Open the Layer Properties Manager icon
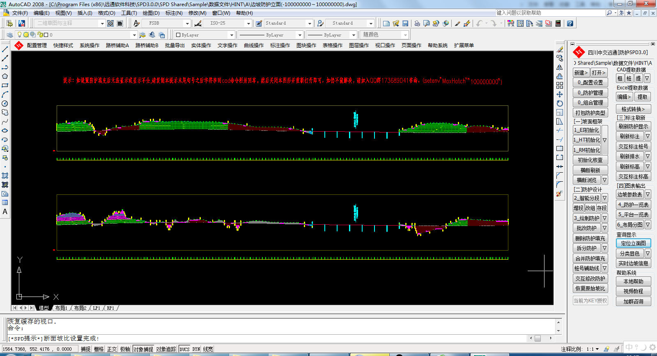This screenshot has height=356, width=657. click(10, 35)
